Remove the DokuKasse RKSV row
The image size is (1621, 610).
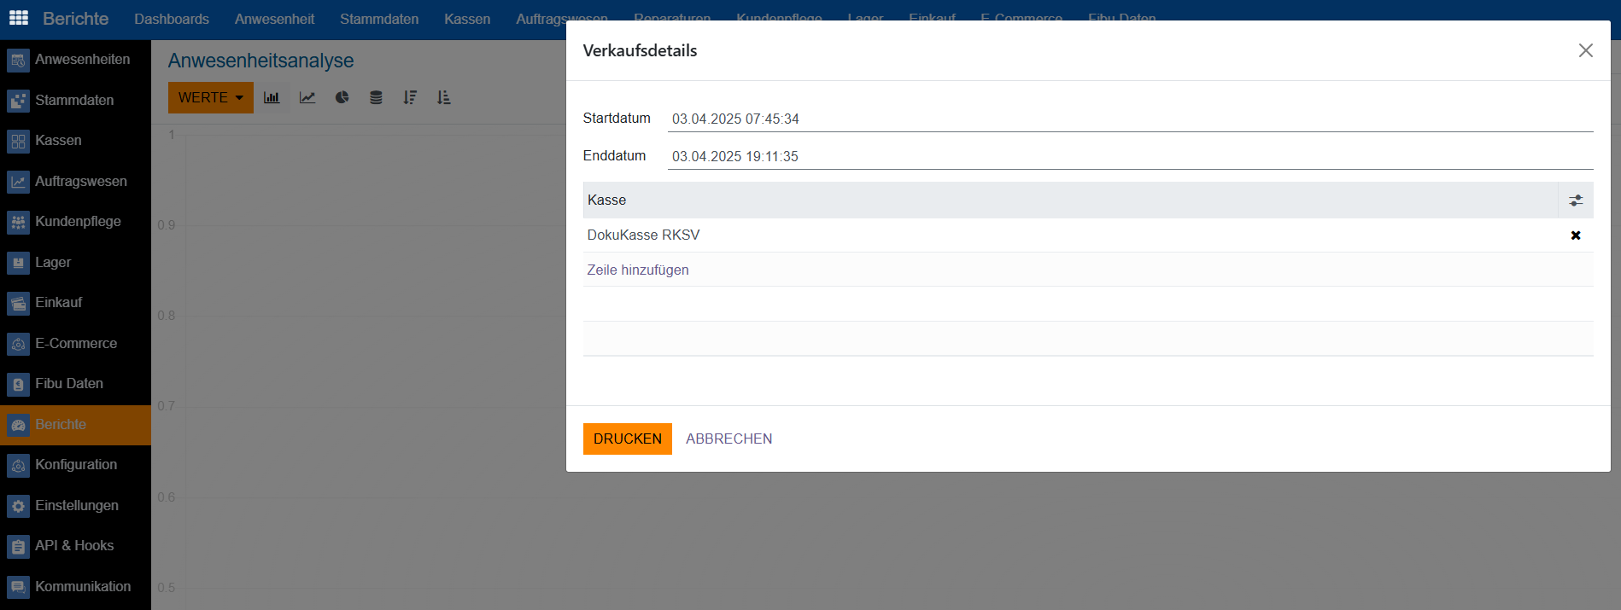(x=1576, y=235)
